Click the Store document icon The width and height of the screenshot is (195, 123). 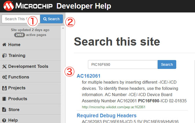point(4,110)
